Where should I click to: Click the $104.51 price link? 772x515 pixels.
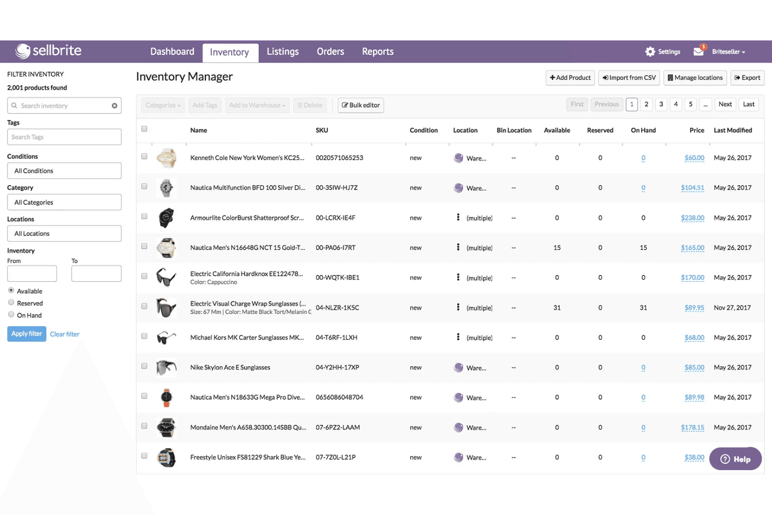point(692,188)
